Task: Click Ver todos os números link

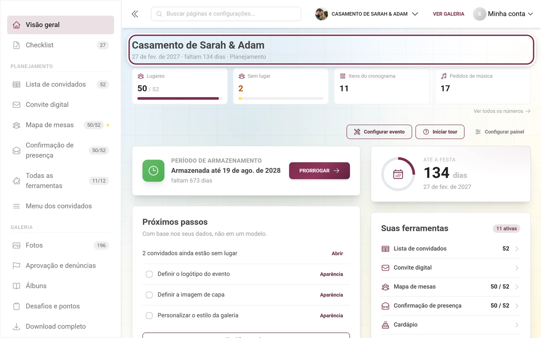Action: pos(502,111)
